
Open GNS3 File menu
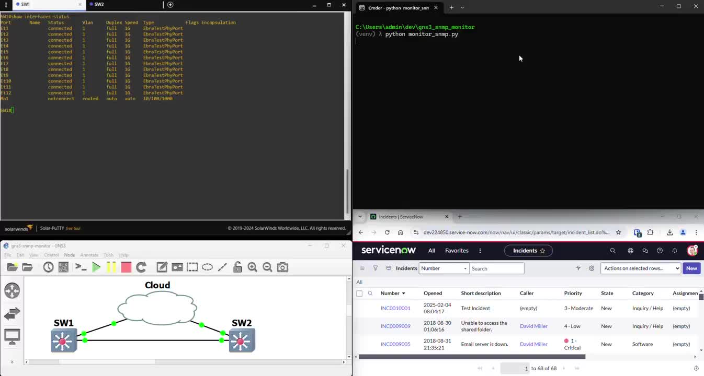click(x=8, y=255)
